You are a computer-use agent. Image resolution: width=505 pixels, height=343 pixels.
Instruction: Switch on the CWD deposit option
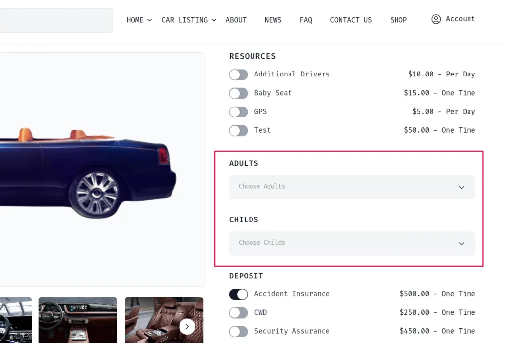click(x=238, y=313)
